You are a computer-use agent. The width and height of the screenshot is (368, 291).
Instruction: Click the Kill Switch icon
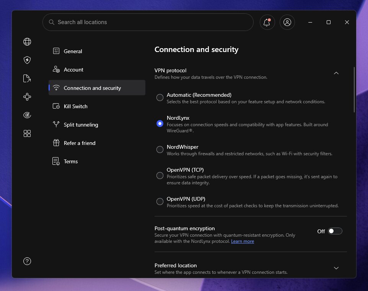[x=56, y=106]
